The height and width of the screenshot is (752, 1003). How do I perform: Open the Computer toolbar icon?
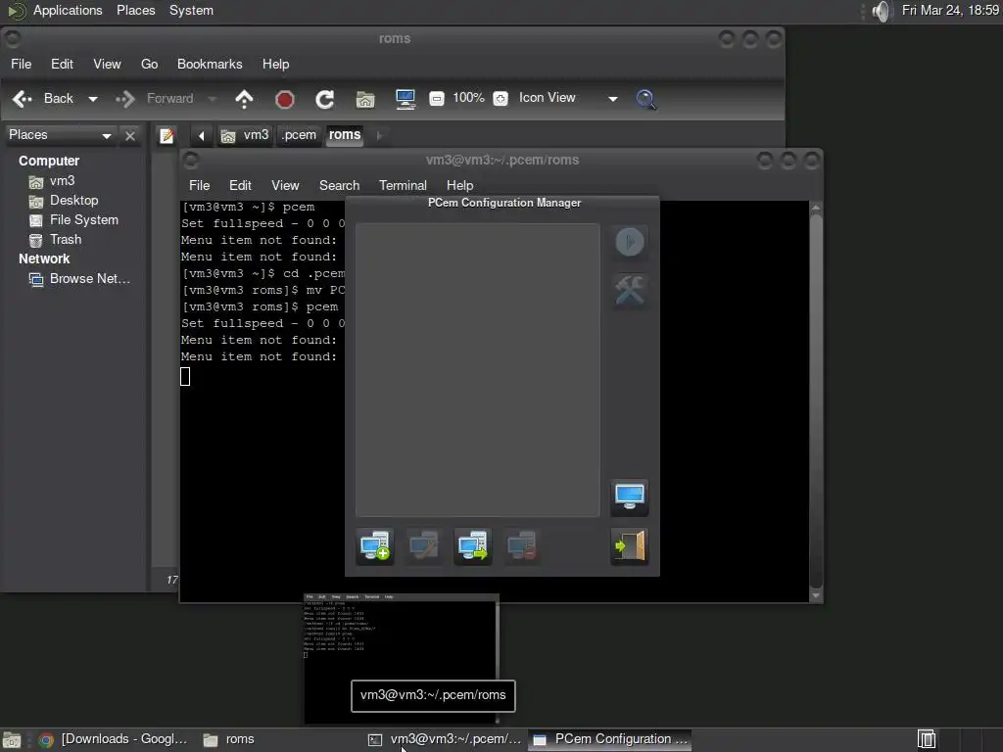pos(406,99)
